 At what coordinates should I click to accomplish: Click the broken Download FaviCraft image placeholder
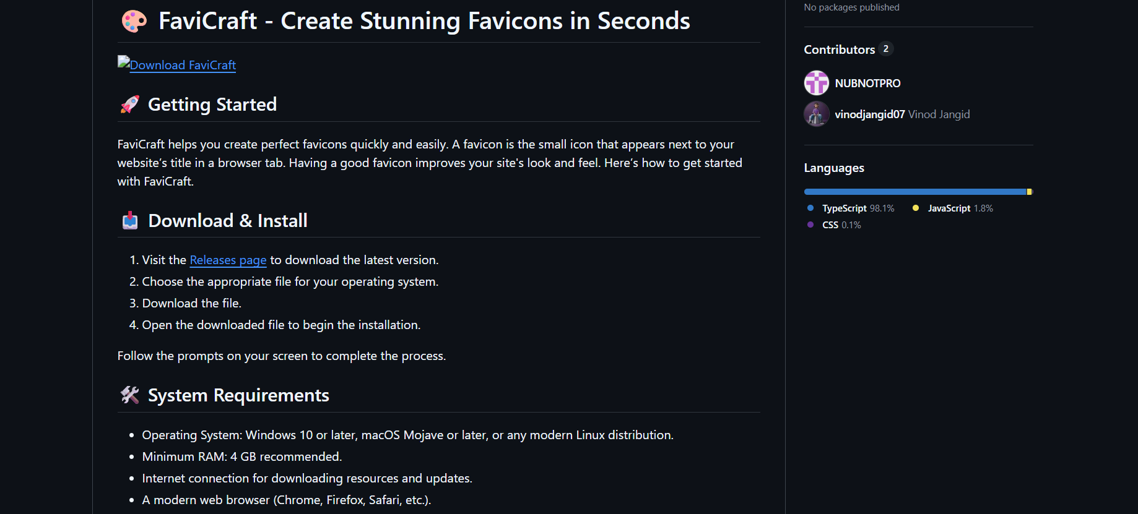pos(124,62)
